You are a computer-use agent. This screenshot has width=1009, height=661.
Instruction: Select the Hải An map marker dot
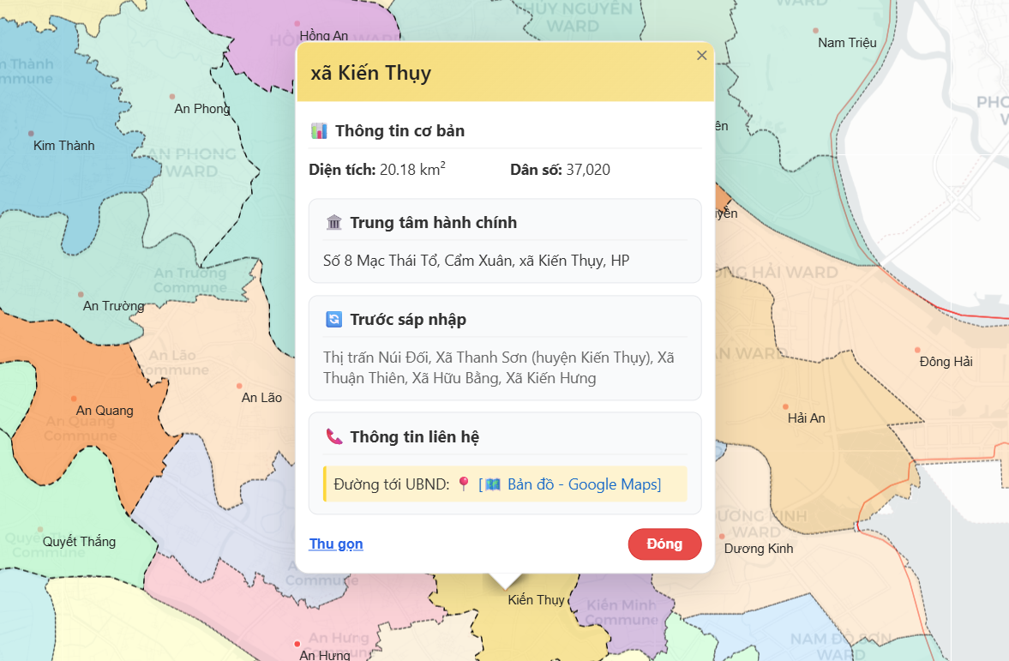785,406
